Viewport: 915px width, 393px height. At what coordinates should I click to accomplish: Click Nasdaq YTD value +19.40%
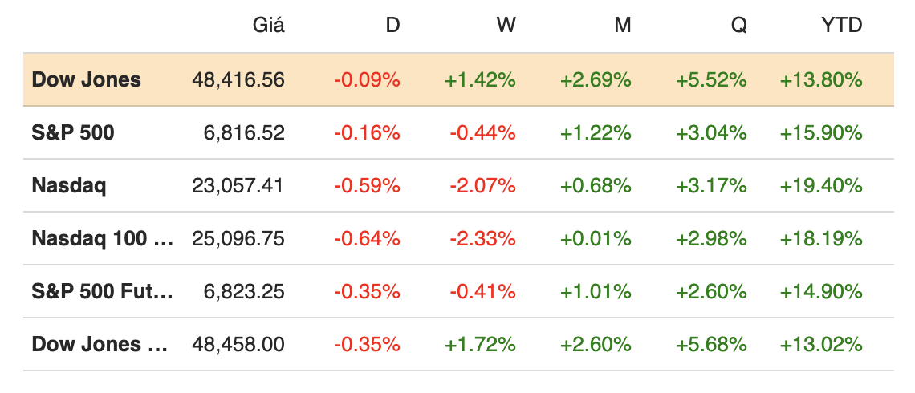[821, 185]
